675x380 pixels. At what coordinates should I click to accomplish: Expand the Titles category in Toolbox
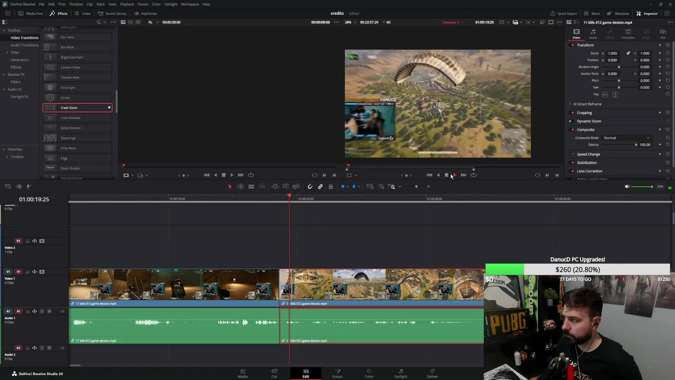click(7, 53)
